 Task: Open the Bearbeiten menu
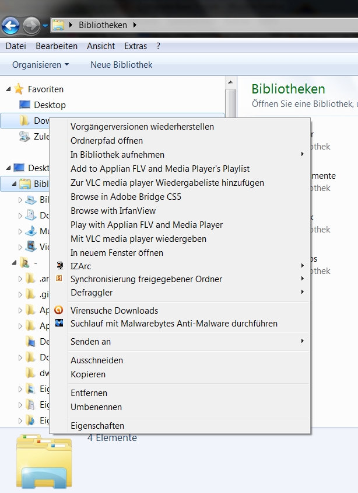57,46
